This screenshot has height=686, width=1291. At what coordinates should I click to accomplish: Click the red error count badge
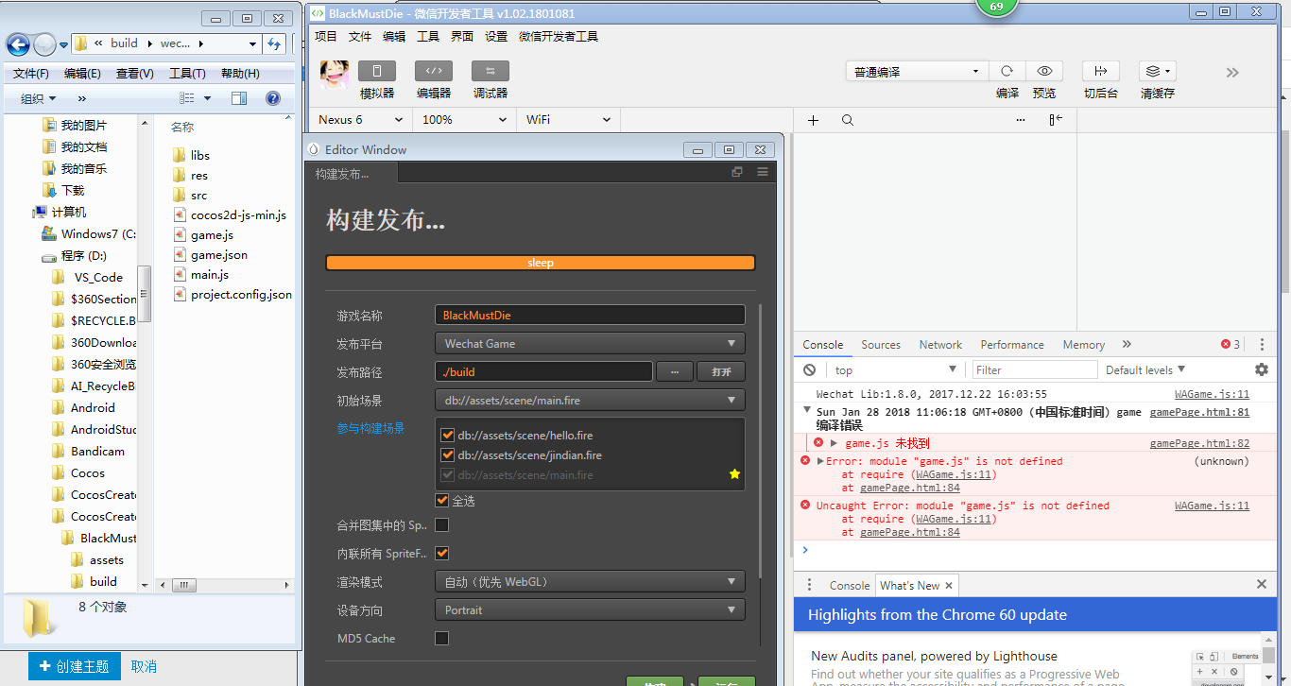point(1231,345)
